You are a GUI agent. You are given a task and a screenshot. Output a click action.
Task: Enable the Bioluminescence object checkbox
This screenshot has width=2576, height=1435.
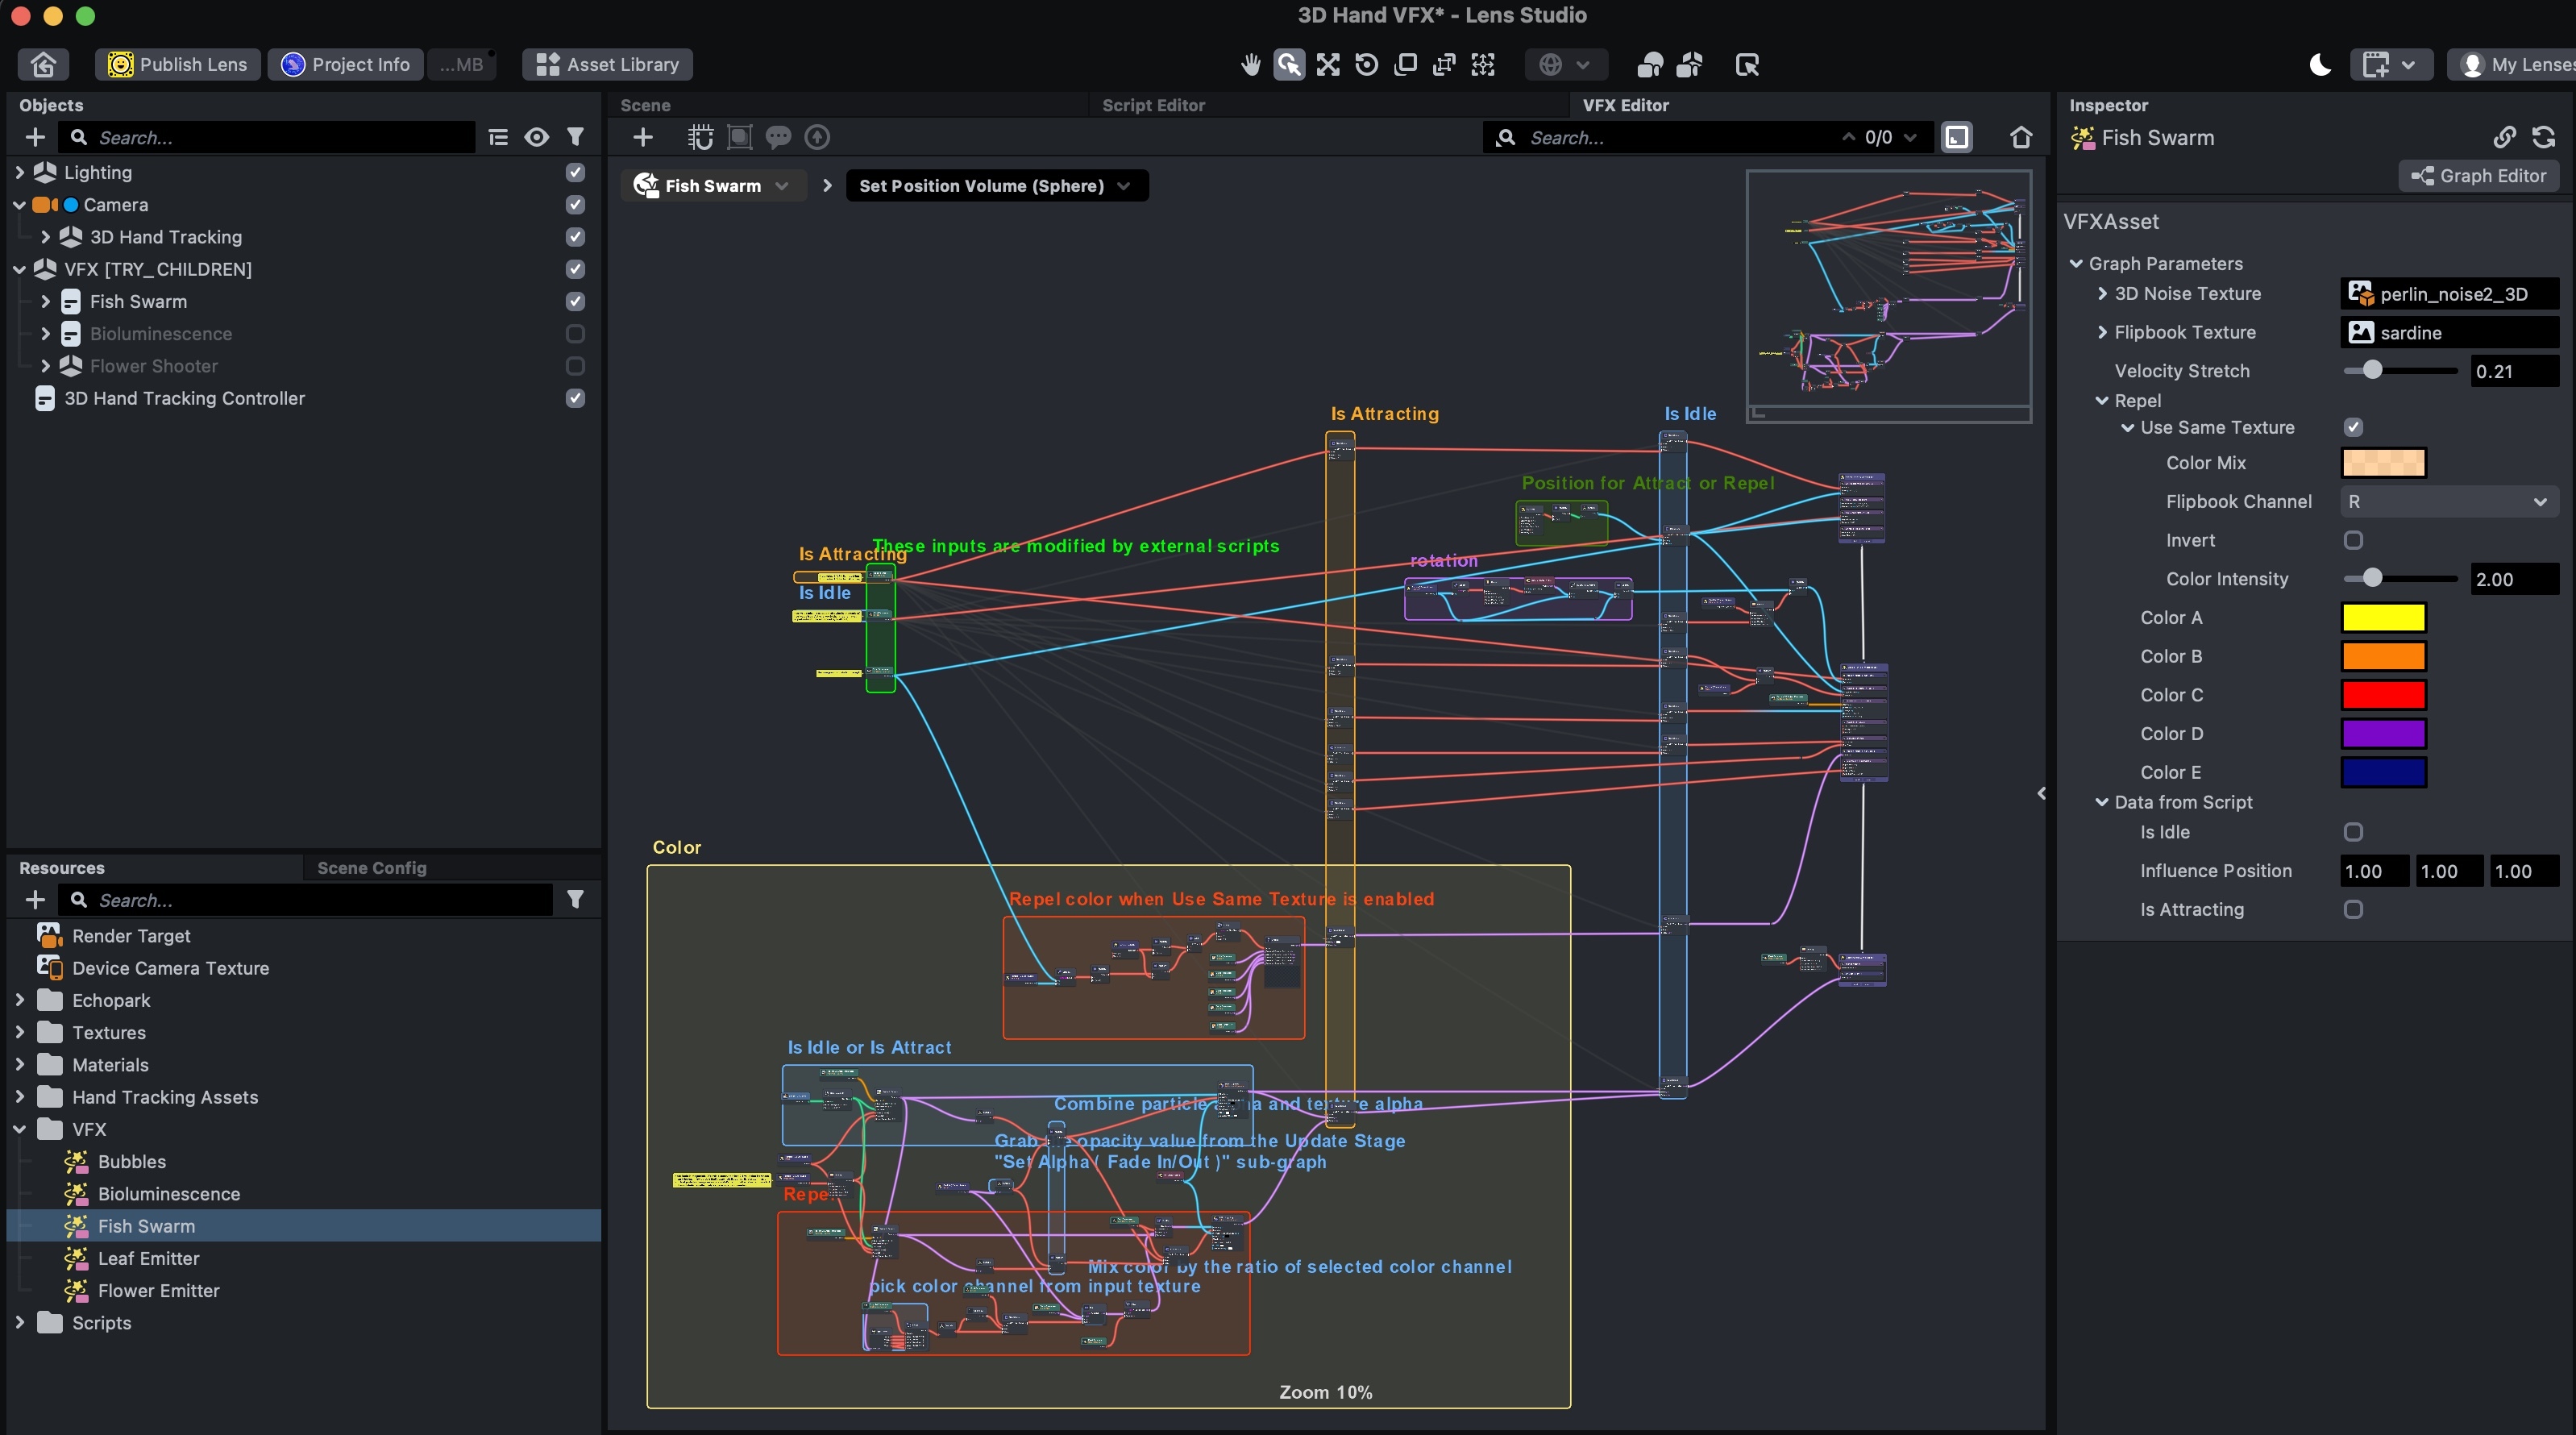575,334
